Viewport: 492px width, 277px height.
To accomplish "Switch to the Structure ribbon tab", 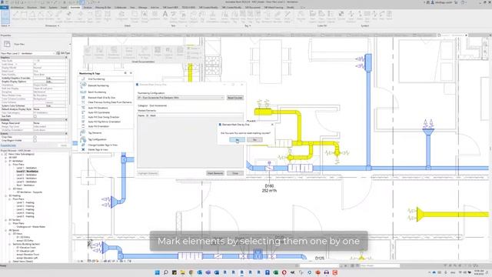I will pos(32,7).
